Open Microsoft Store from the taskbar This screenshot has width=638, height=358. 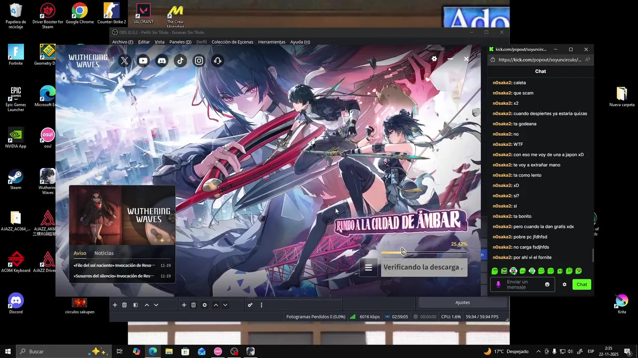coord(185,352)
